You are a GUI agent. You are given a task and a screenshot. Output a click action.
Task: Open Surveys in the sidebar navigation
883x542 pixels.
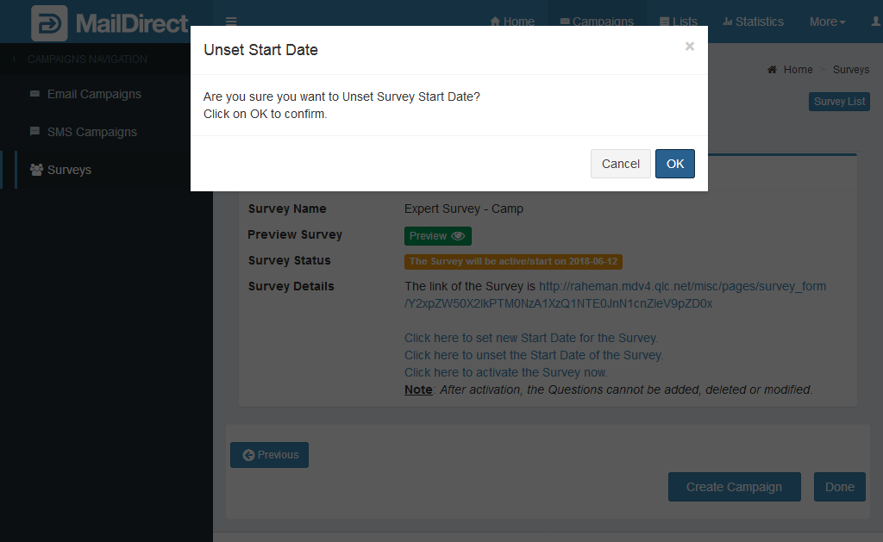(x=69, y=170)
